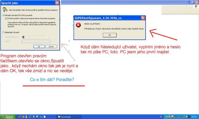Screen dimensions: 199x119
Task: Click the white document quick launch icon
Action: (44, 117)
